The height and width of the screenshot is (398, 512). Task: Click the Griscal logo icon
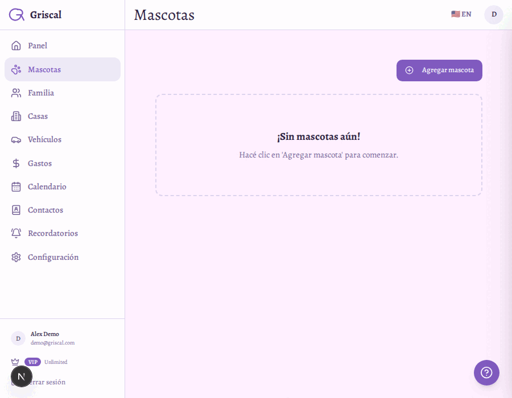tap(16, 15)
